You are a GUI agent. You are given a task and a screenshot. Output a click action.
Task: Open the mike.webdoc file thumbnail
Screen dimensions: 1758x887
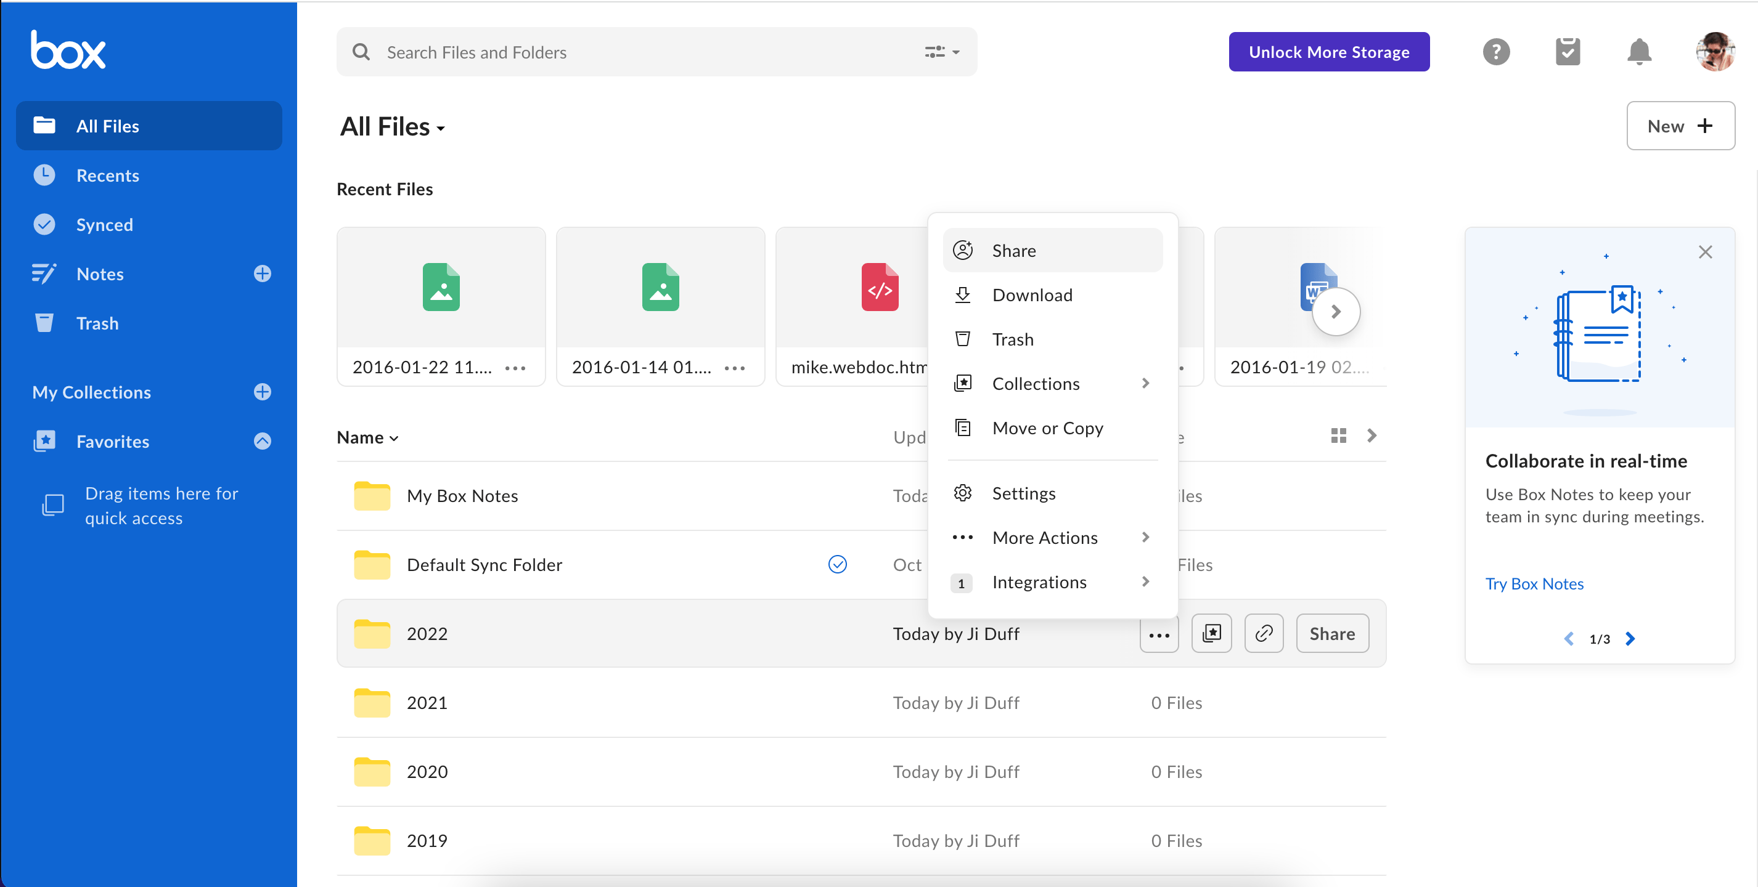click(x=880, y=287)
